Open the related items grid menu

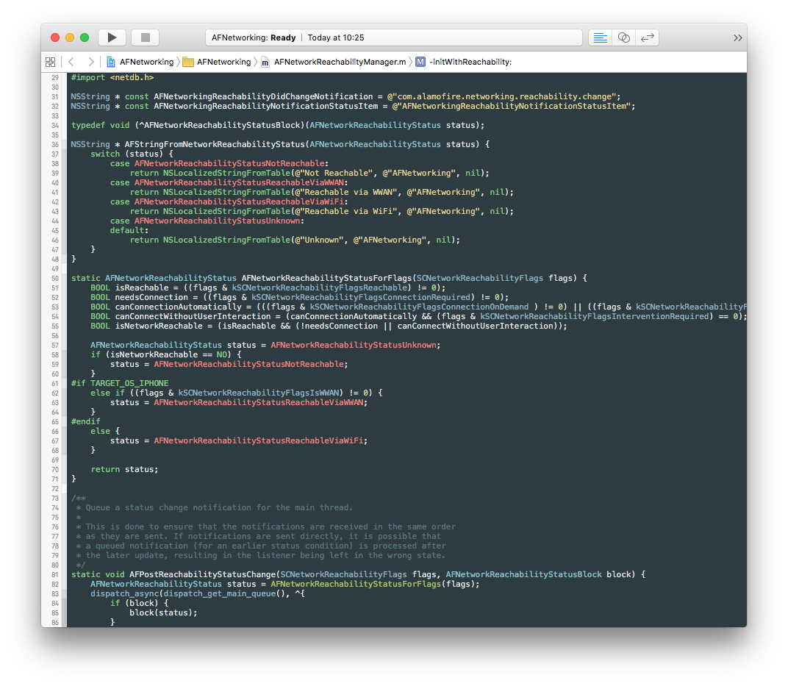[x=50, y=62]
